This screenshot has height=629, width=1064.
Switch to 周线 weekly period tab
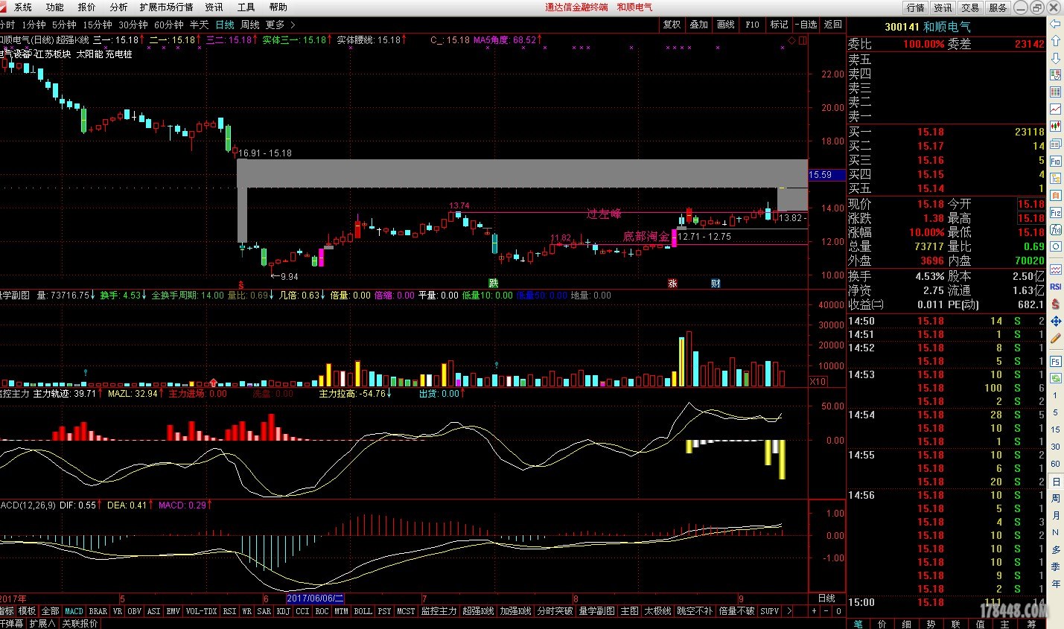point(249,25)
